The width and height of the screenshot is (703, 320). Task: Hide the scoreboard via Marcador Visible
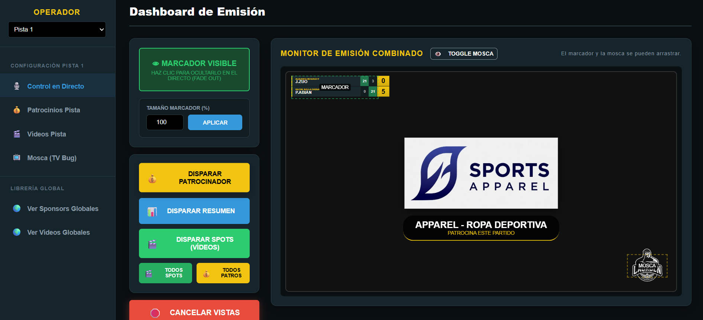pos(194,69)
